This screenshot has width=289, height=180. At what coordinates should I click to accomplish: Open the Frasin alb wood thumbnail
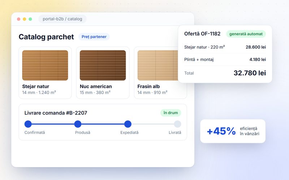click(158, 66)
